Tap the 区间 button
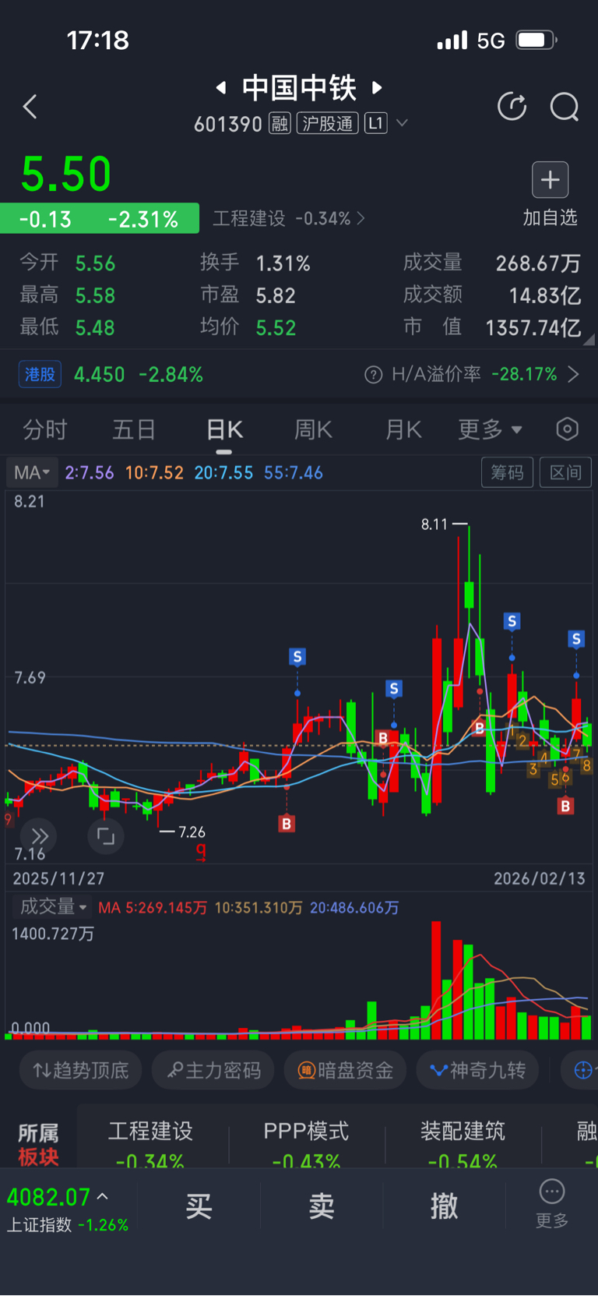 565,472
